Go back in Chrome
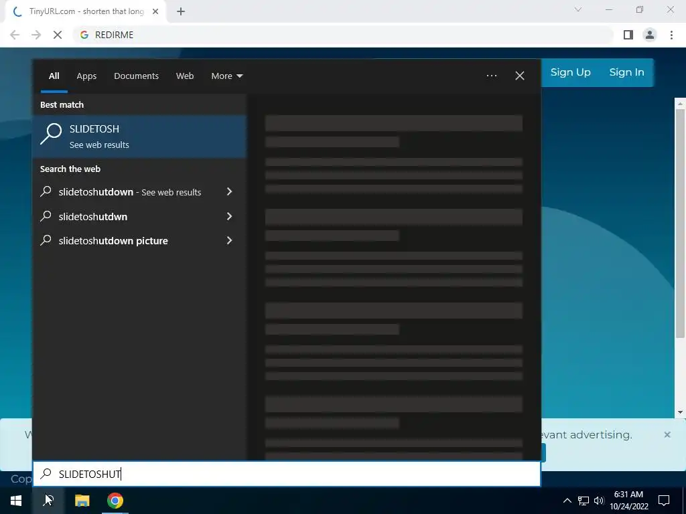Image resolution: width=686 pixels, height=514 pixels. click(15, 35)
